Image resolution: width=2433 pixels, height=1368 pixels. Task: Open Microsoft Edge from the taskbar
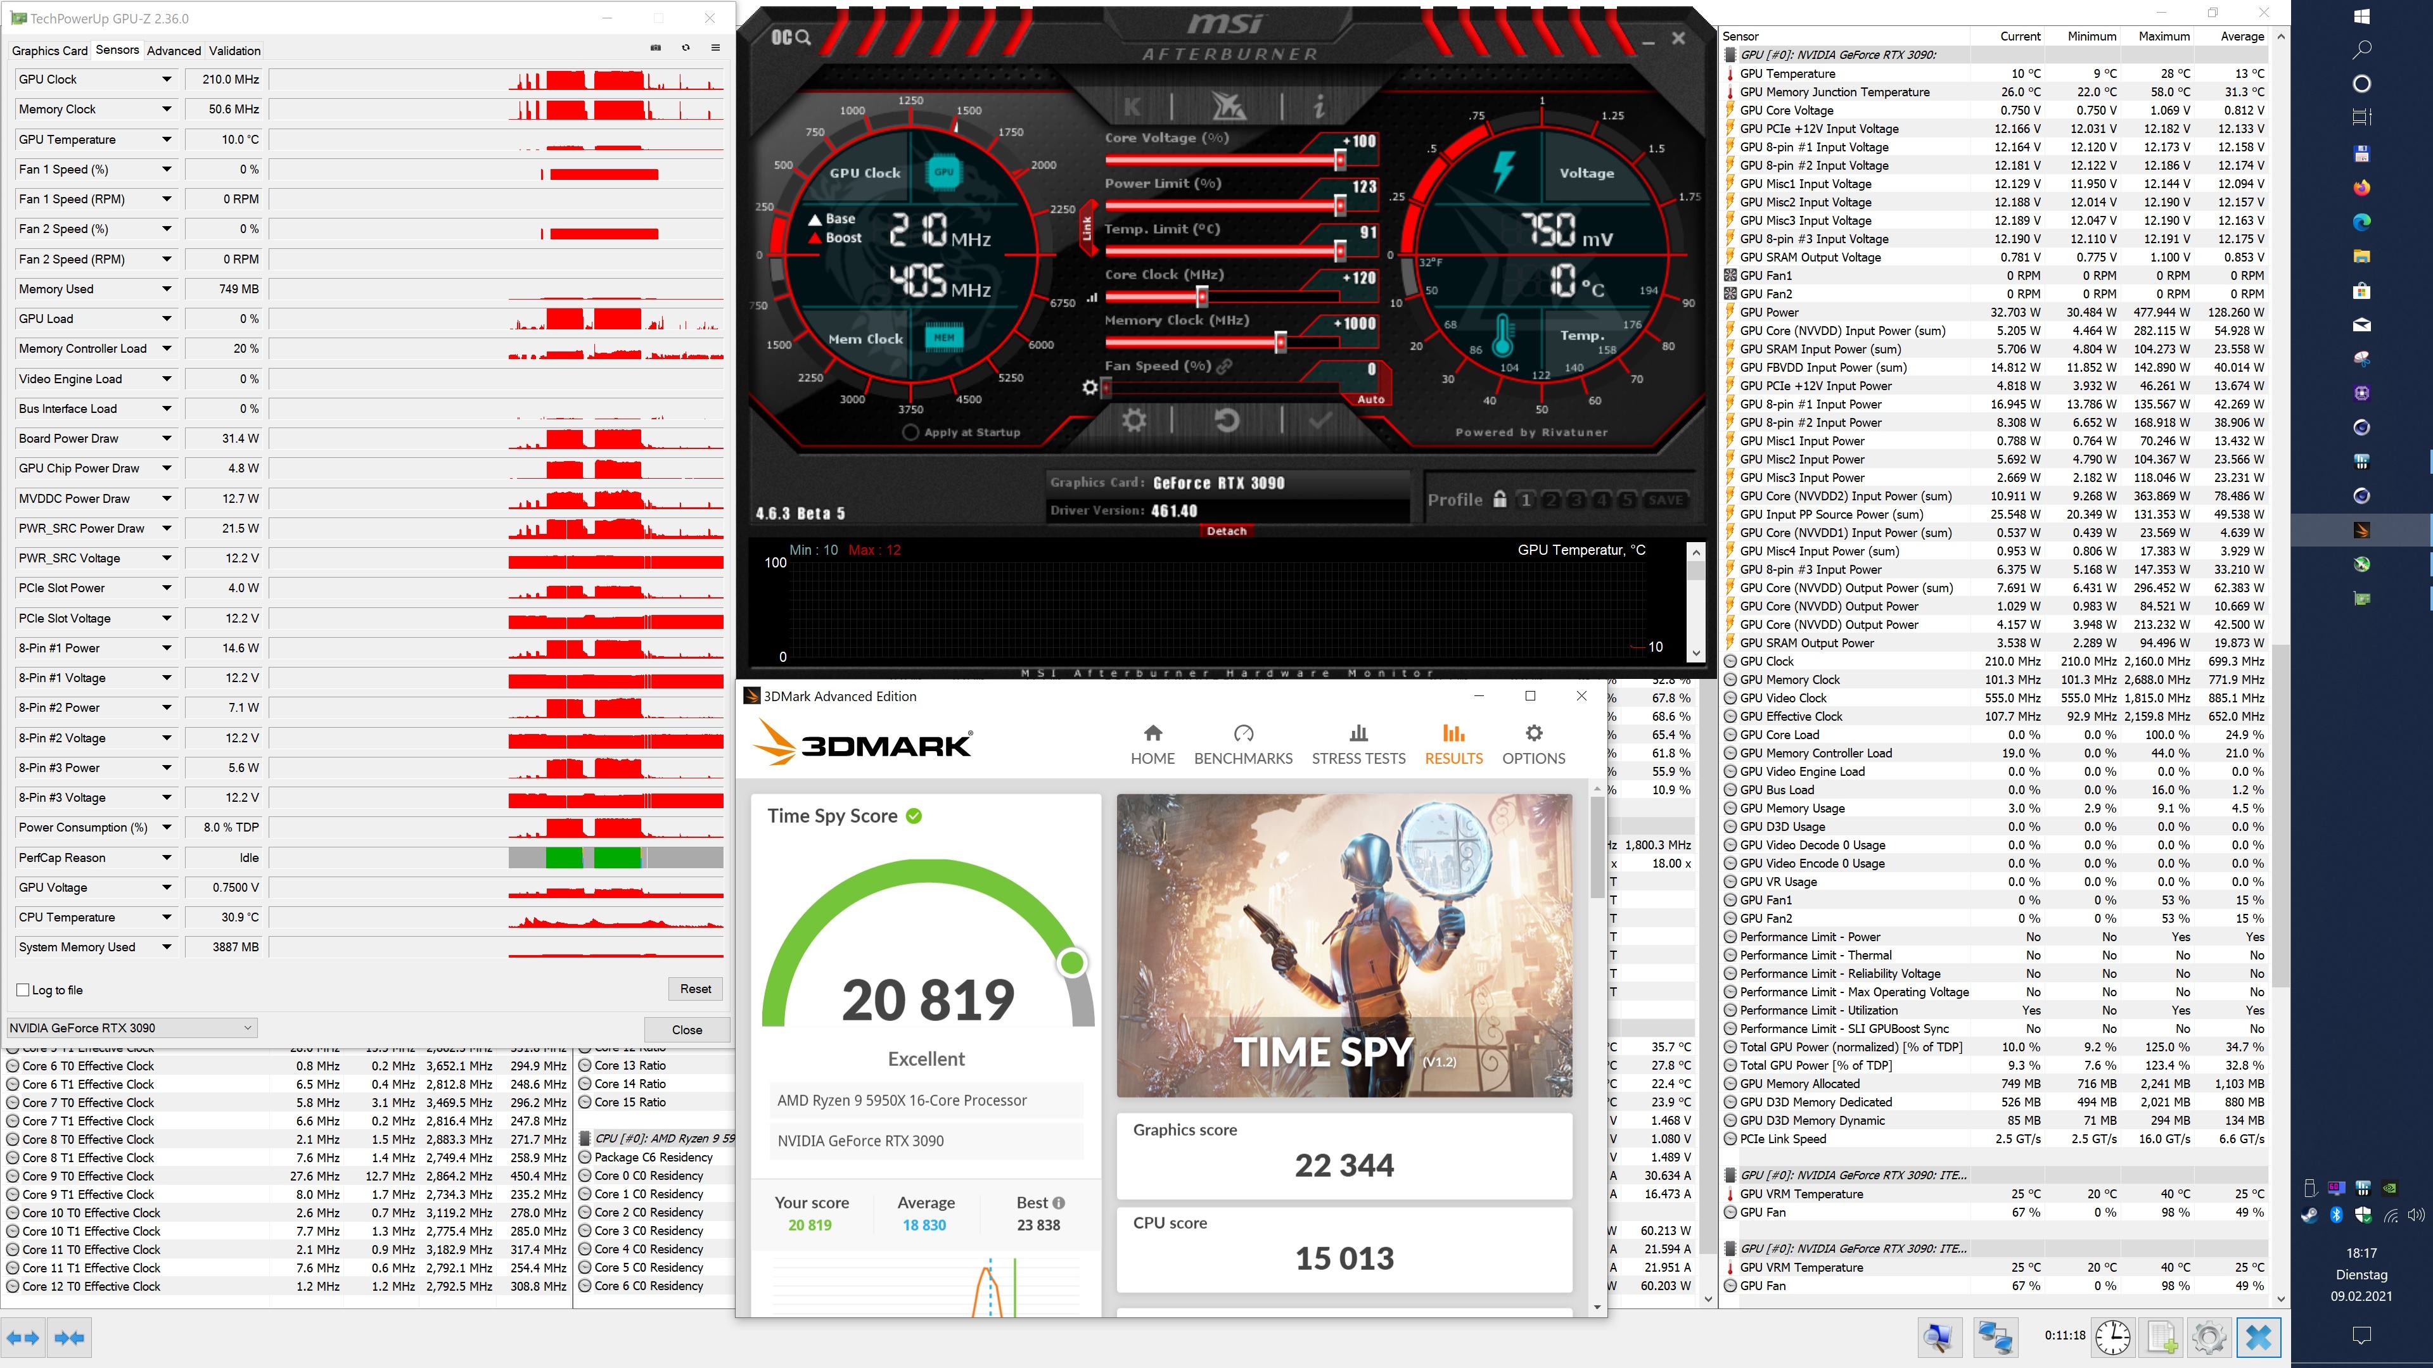[2361, 222]
